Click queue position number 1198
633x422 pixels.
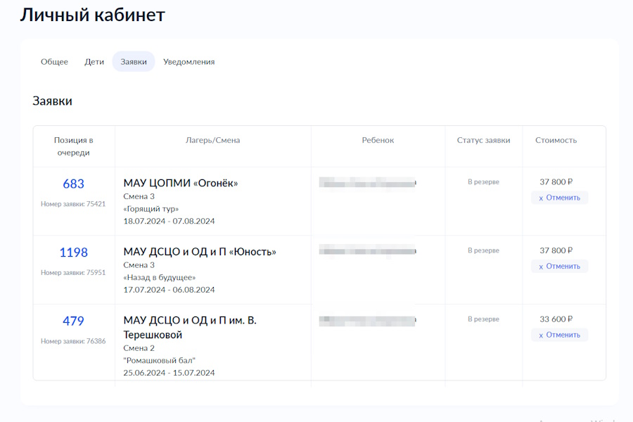(x=73, y=252)
